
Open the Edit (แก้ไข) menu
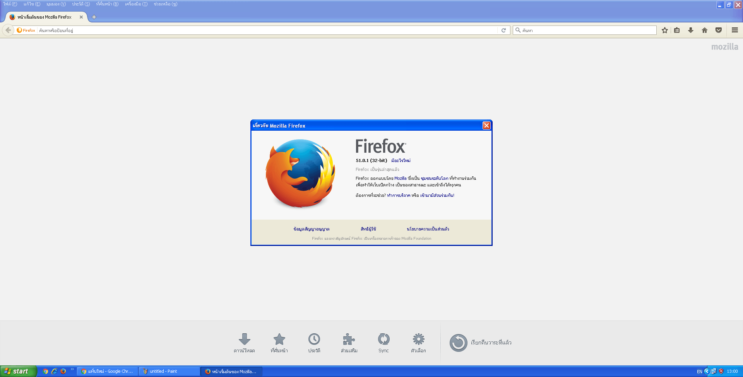[x=32, y=4]
